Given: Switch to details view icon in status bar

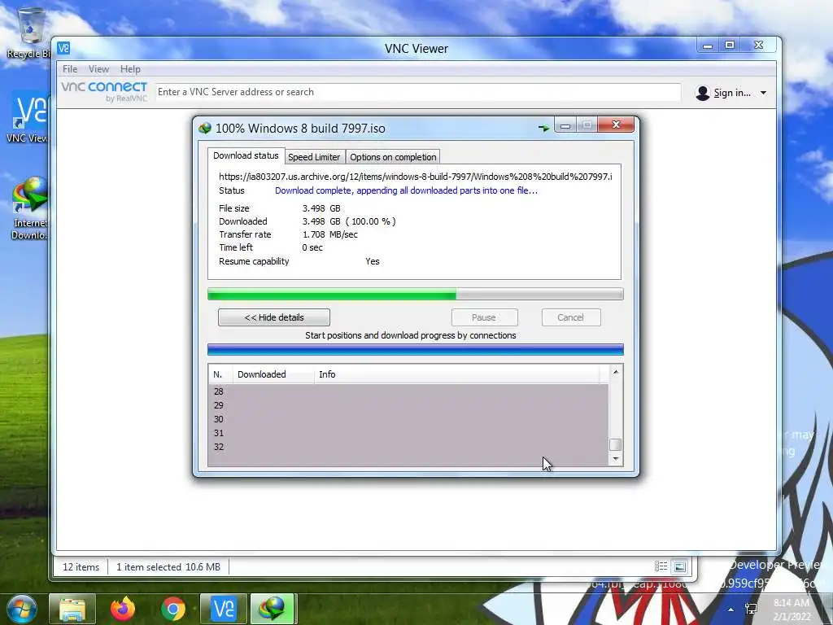Looking at the screenshot, I should [661, 566].
